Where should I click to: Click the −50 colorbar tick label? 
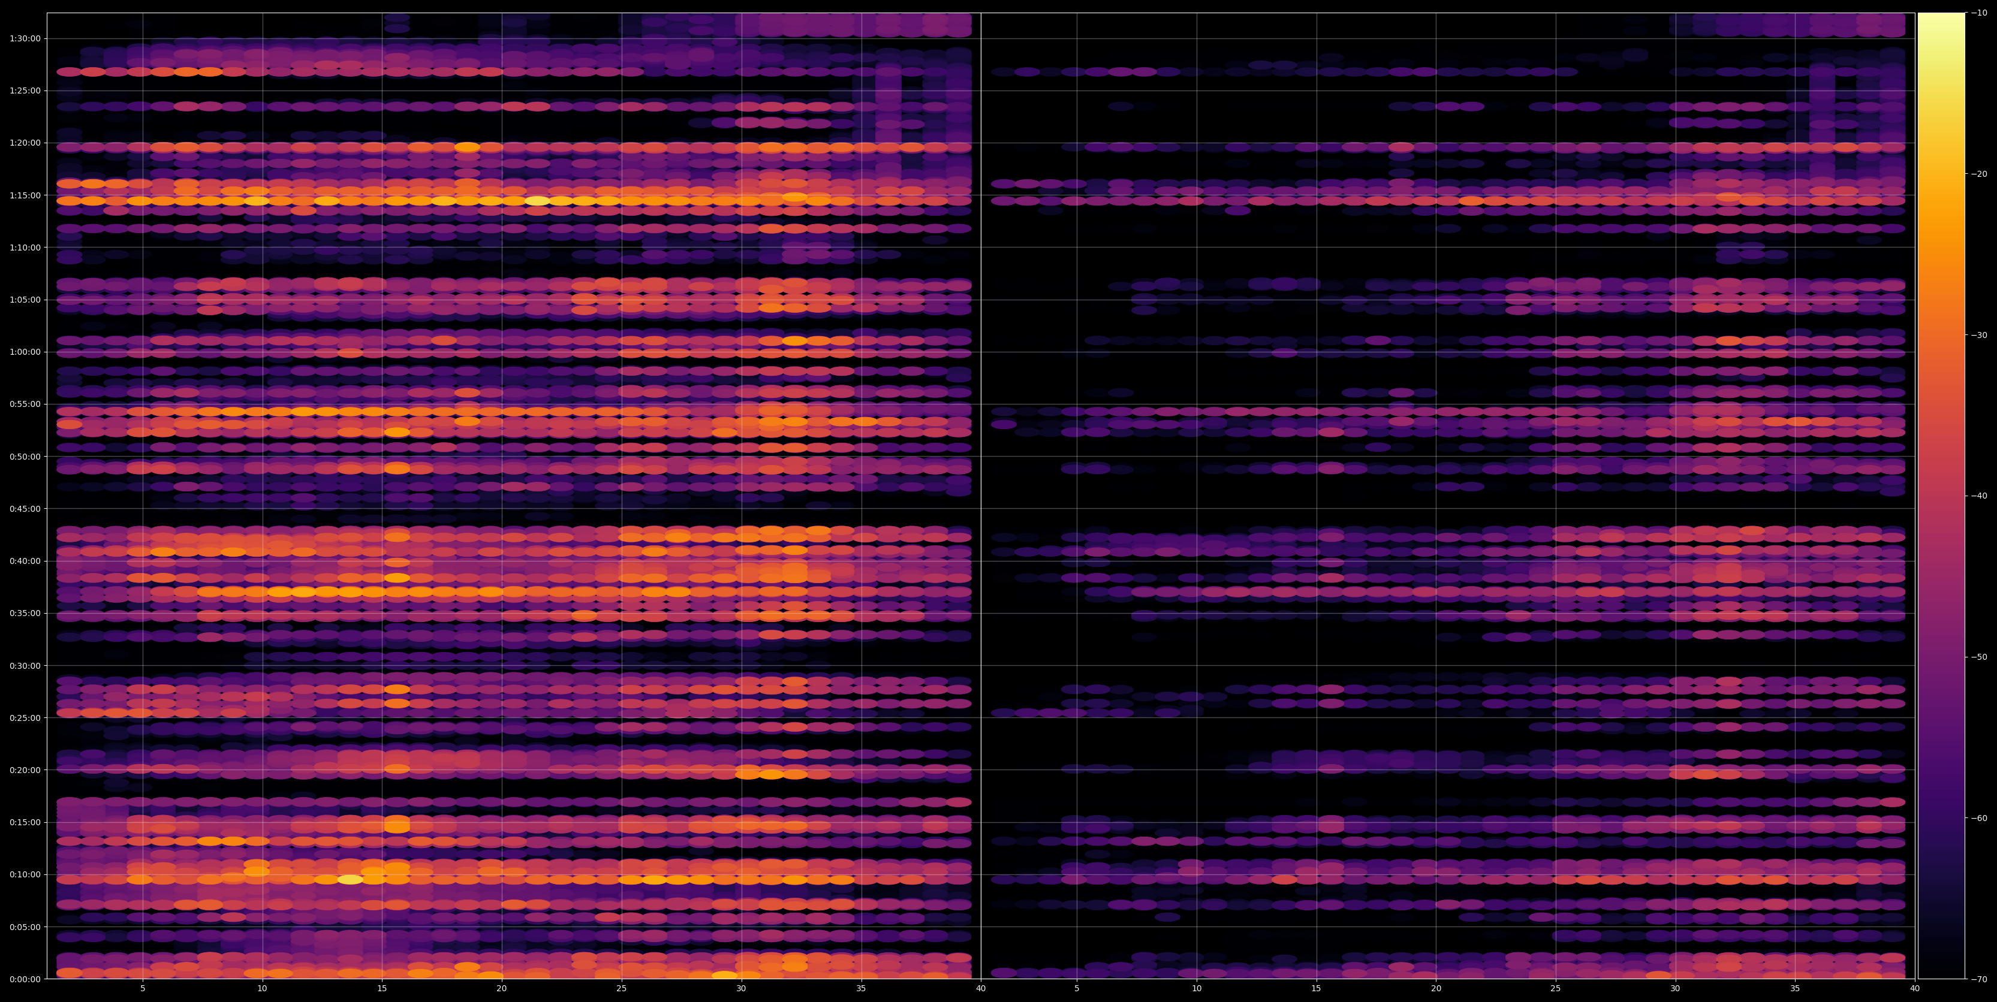[x=1979, y=656]
